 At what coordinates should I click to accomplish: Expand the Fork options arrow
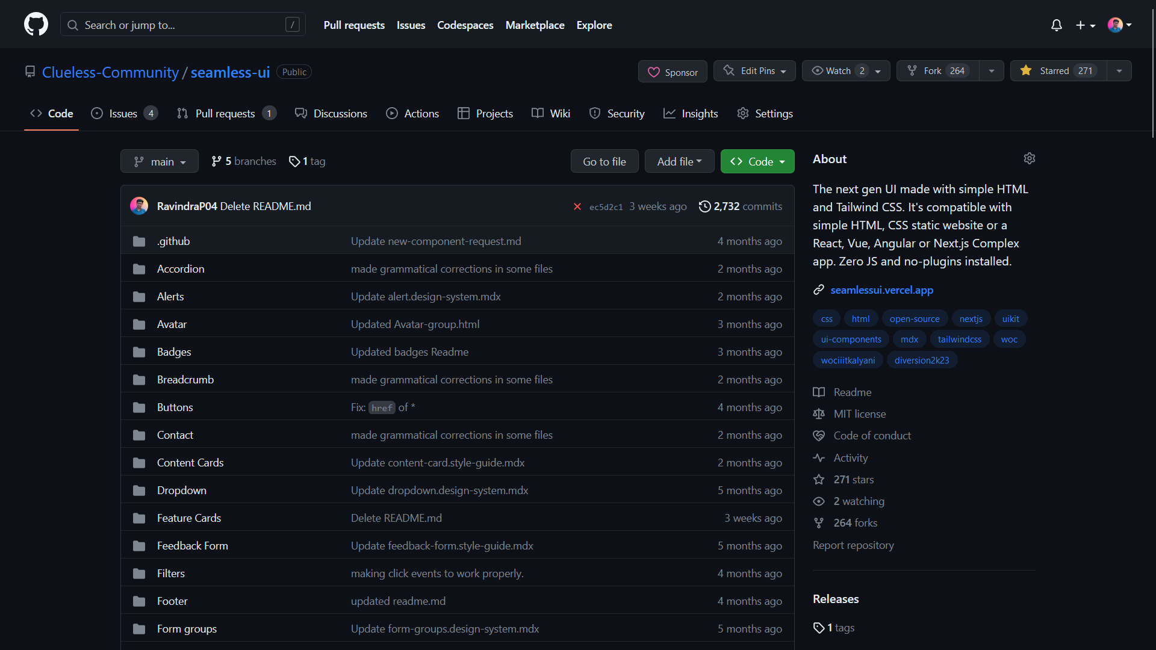991,71
